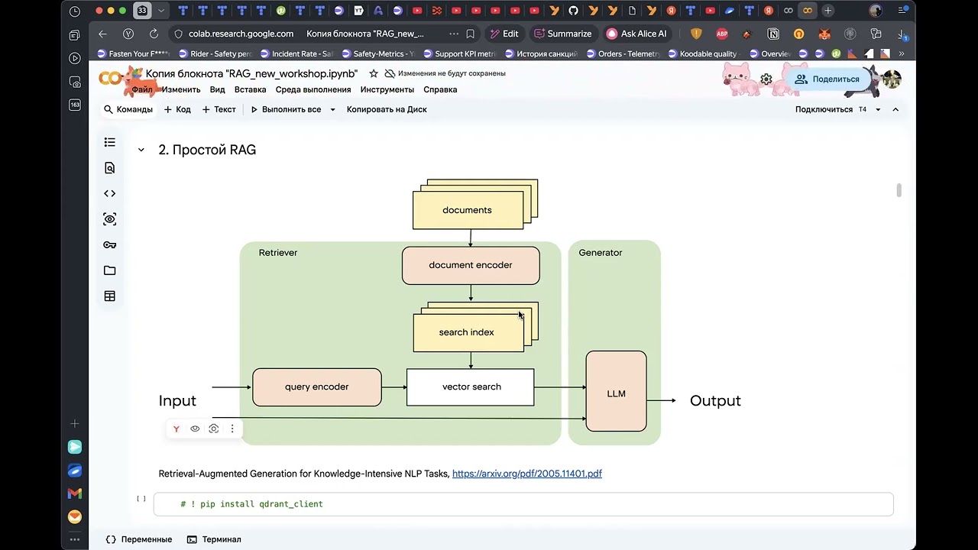Open the Notion browser extension
The image size is (978, 550).
pyautogui.click(x=773, y=34)
